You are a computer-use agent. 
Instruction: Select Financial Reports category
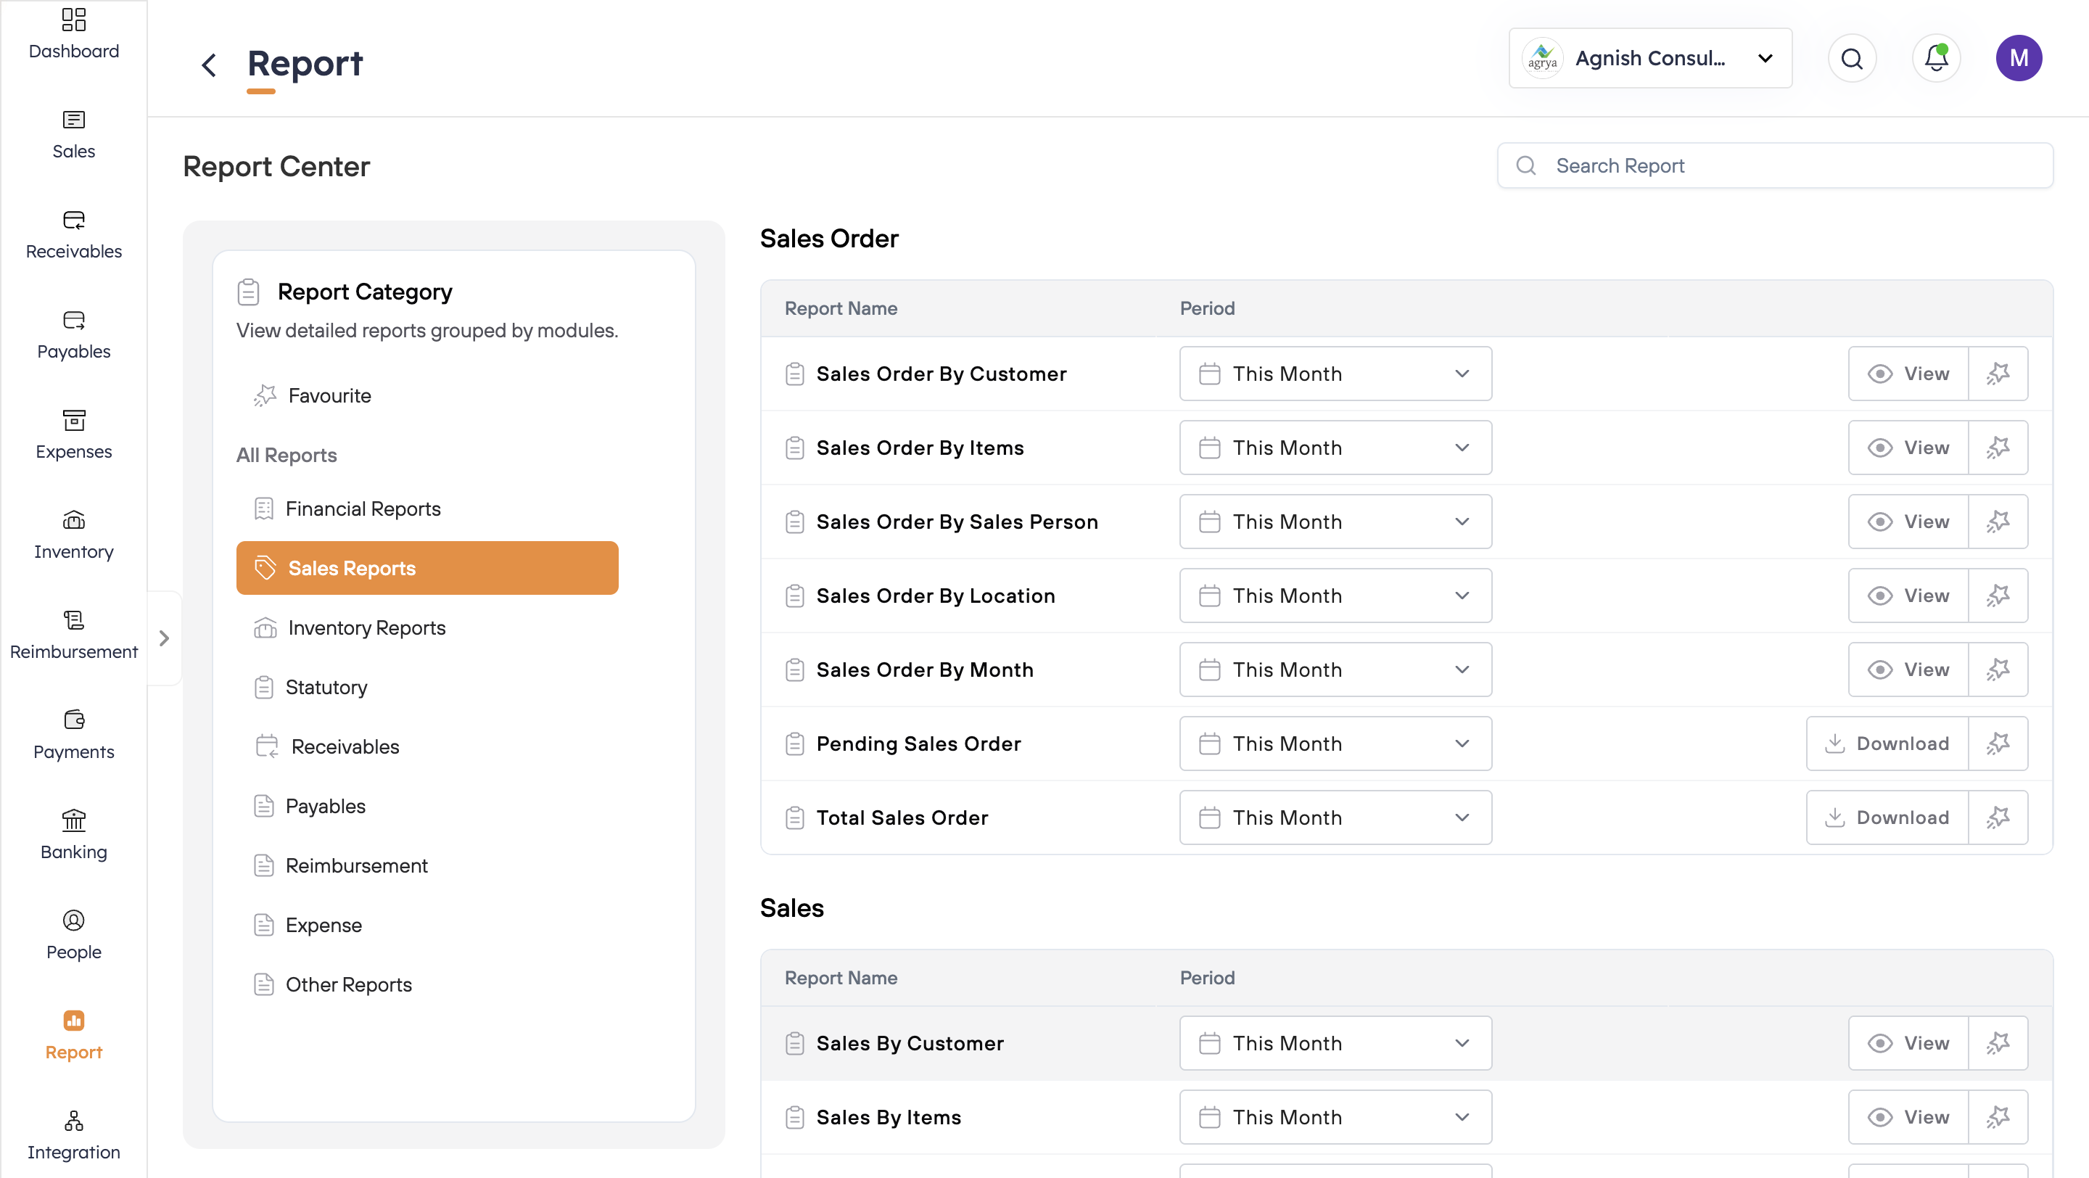click(363, 508)
